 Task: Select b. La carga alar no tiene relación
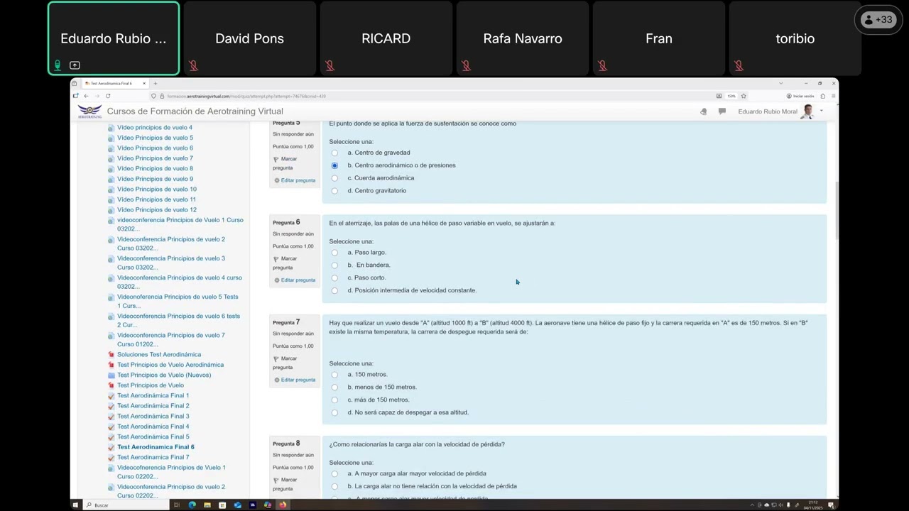coord(334,487)
